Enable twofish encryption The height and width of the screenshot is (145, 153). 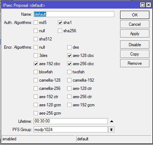click(x=69, y=72)
